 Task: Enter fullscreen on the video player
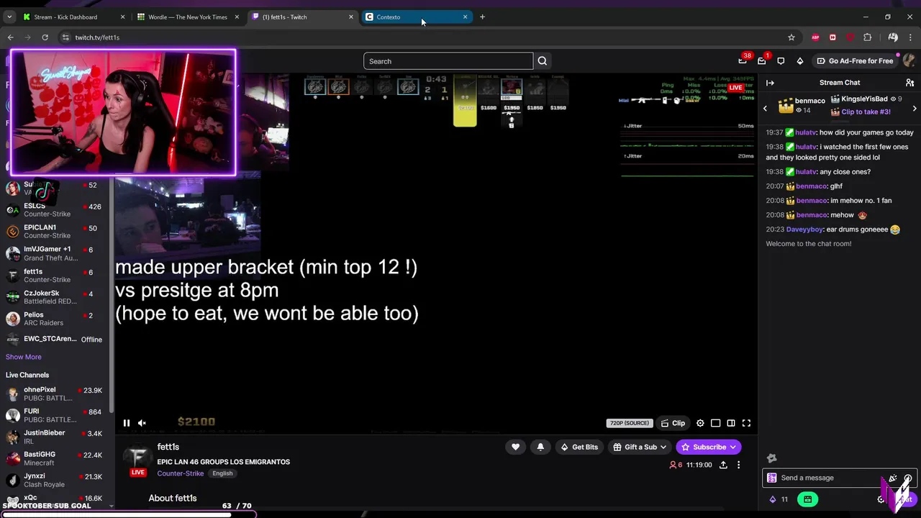tap(746, 423)
